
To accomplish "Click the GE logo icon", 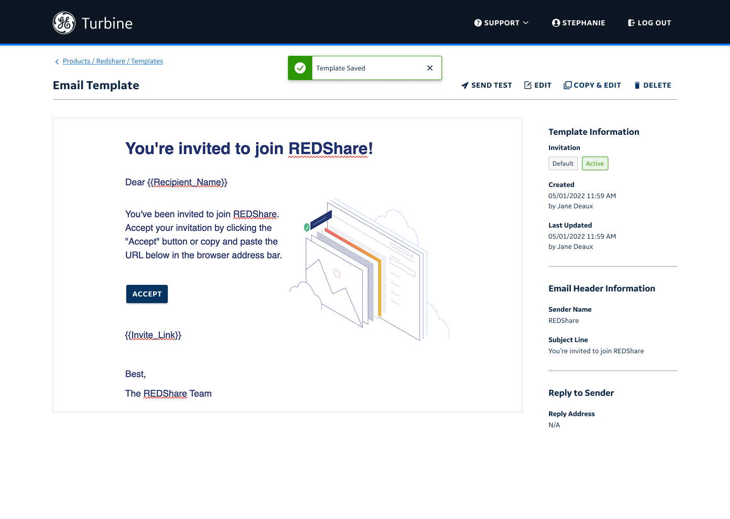I will (x=64, y=23).
